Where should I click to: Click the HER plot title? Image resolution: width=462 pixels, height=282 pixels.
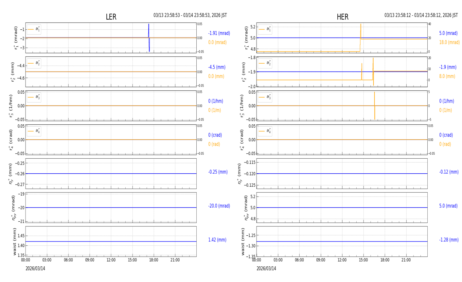(x=342, y=17)
